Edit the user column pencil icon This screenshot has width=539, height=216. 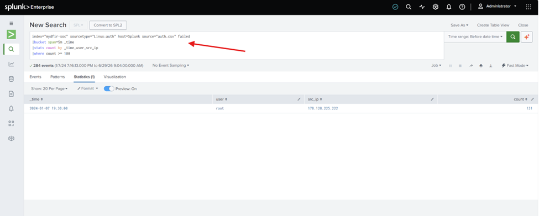point(299,99)
